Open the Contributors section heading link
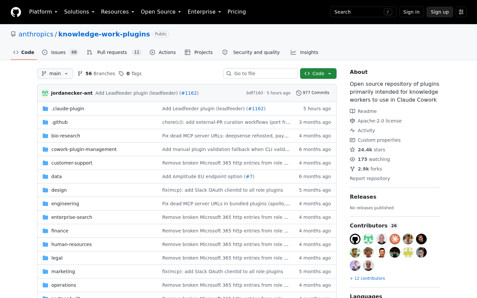The height and width of the screenshot is (298, 477). [x=374, y=225]
